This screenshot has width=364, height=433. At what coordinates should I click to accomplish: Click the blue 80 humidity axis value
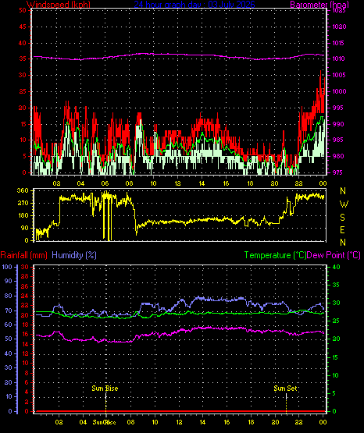click(9, 296)
